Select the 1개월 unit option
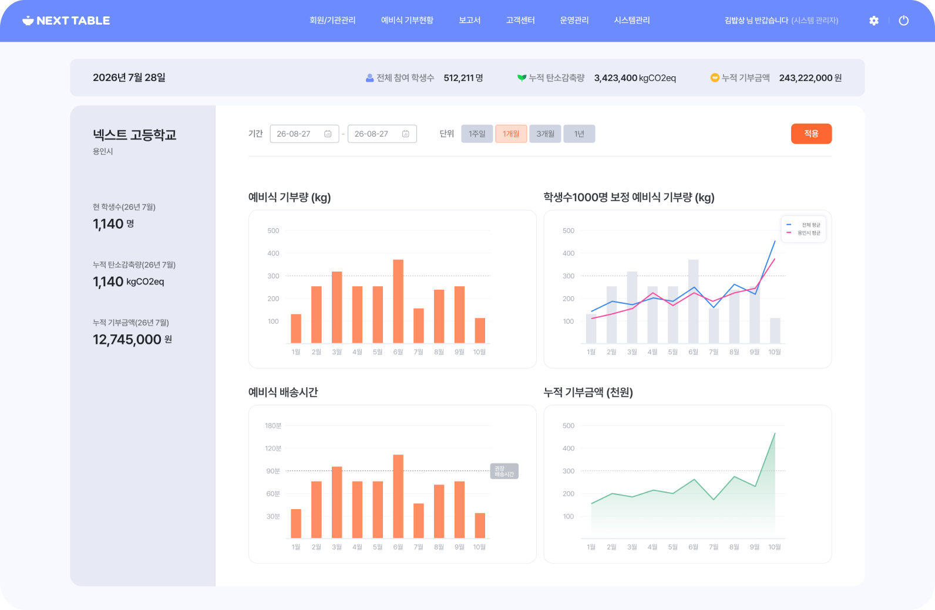The height and width of the screenshot is (610, 935). coord(511,134)
